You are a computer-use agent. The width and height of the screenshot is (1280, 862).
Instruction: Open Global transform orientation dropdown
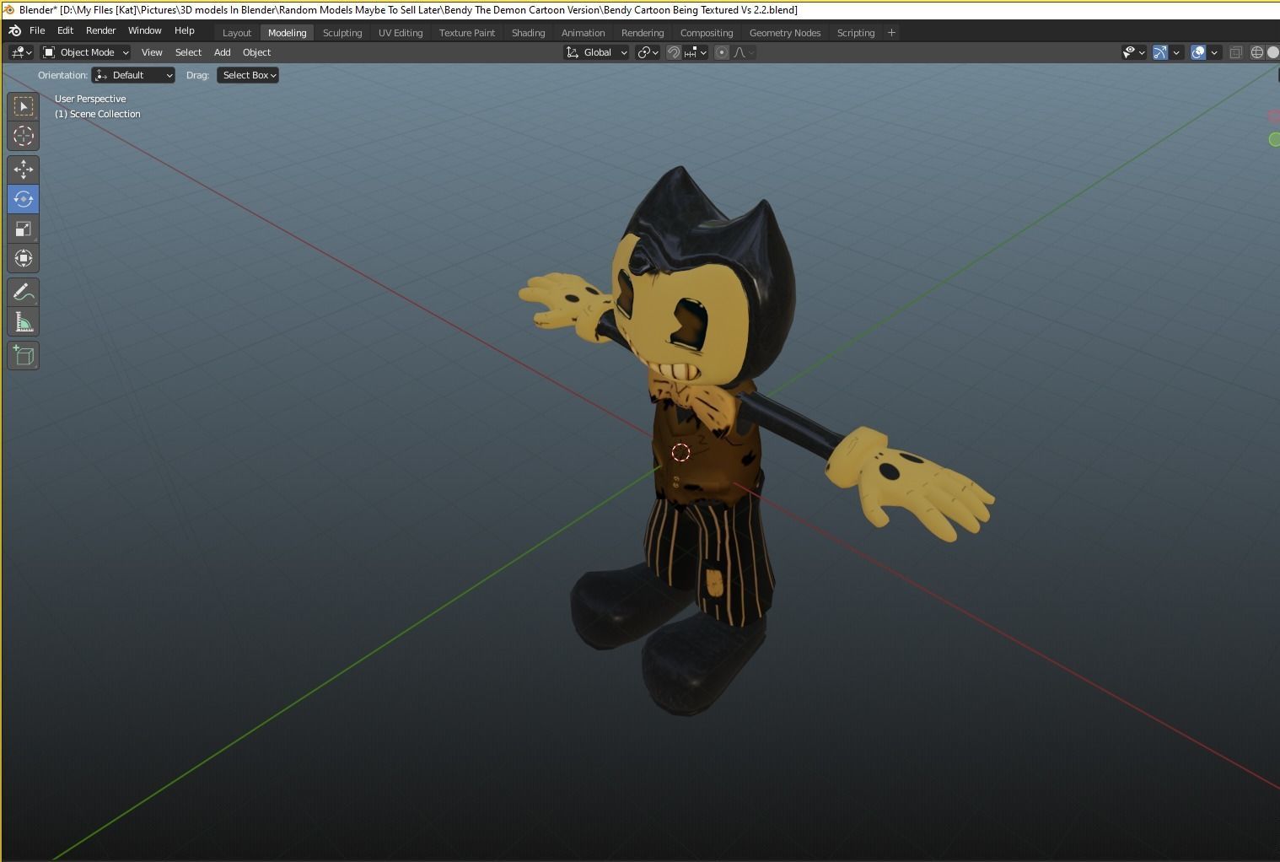pos(596,52)
